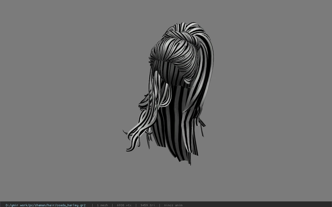Click the 'nincs anim' status entry
Screen dimensions: 332x207
point(173,205)
